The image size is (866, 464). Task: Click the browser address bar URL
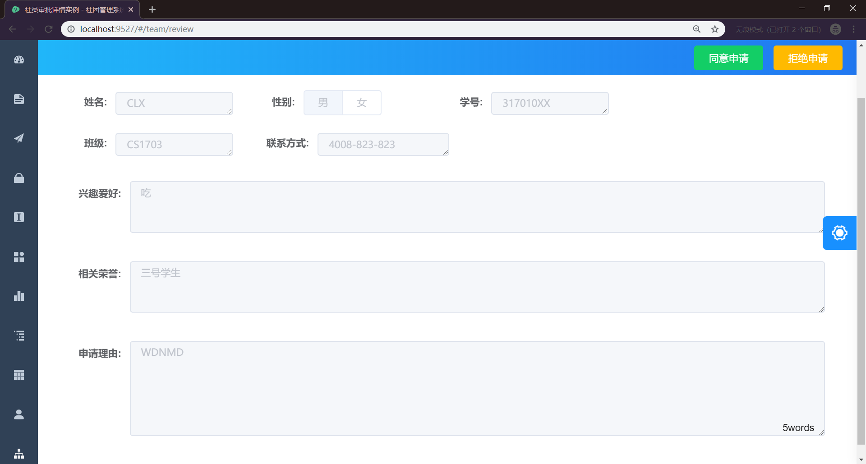point(137,29)
